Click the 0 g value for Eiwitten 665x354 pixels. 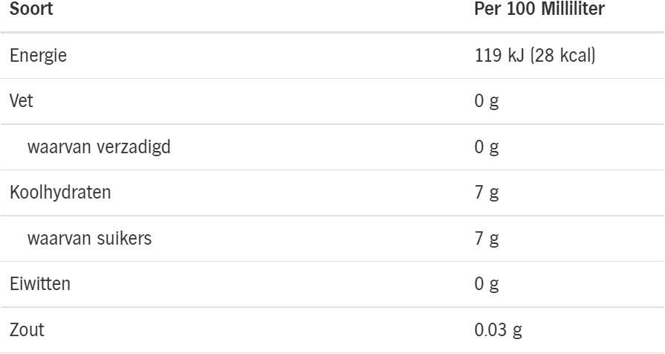click(487, 285)
